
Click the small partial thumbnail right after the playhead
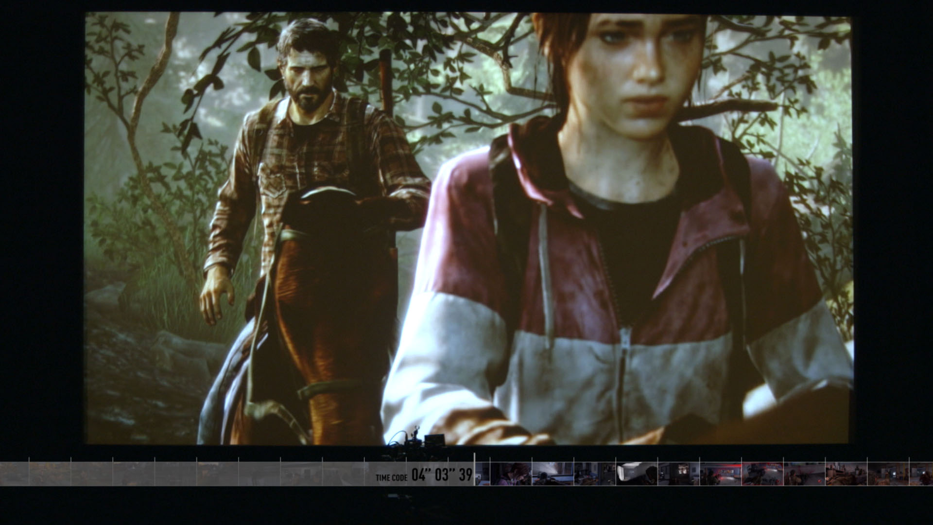point(483,473)
